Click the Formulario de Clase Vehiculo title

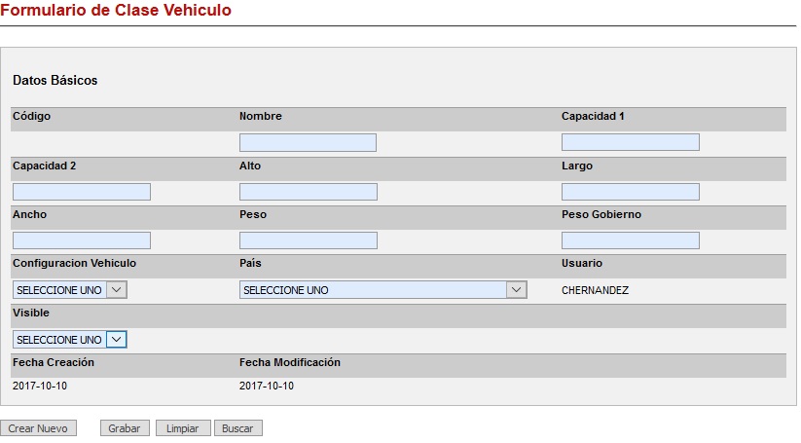coord(116,11)
